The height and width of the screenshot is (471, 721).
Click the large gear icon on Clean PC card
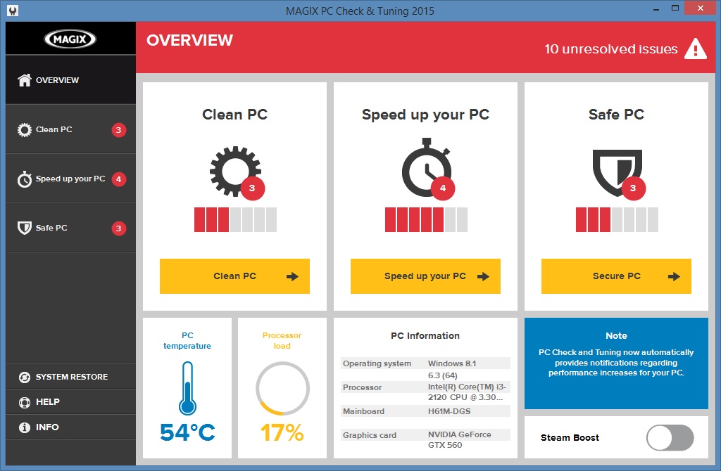pos(235,172)
